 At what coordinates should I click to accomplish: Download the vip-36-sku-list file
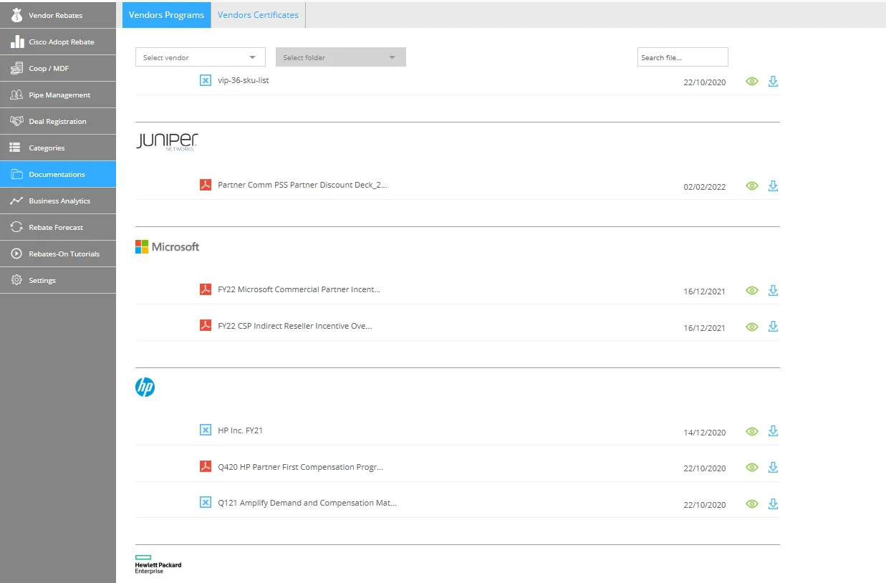pos(773,81)
